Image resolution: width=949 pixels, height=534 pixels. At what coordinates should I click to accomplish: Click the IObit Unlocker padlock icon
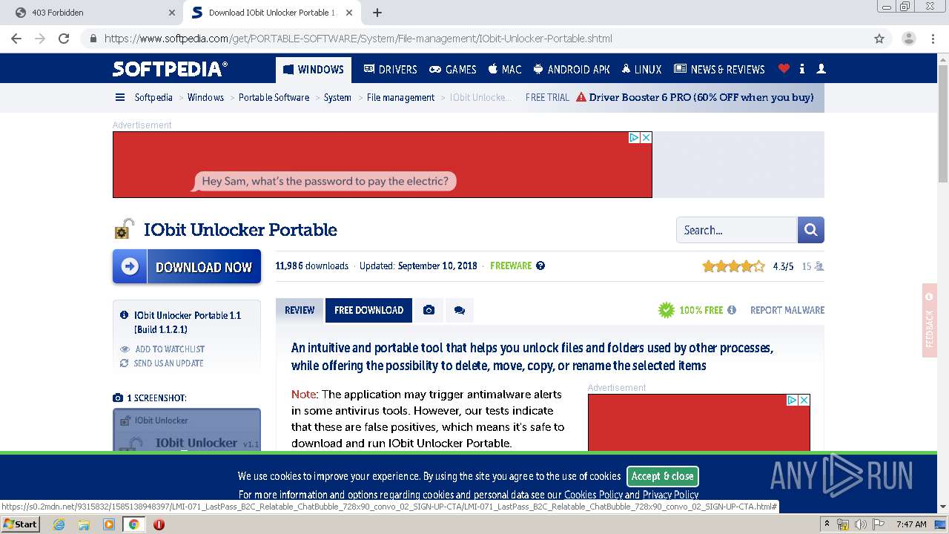point(124,229)
